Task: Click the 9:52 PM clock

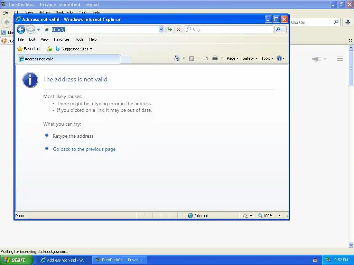Action: pos(341,260)
